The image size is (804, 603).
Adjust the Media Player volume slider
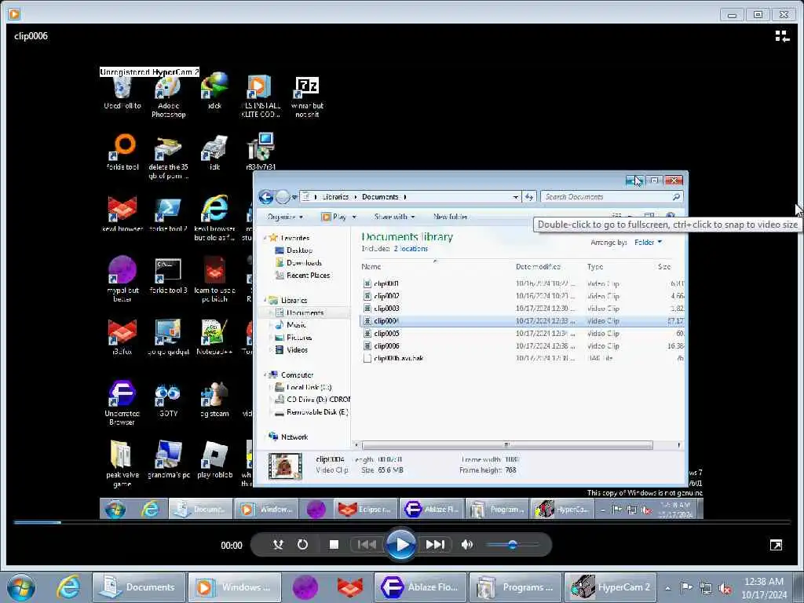(x=512, y=545)
